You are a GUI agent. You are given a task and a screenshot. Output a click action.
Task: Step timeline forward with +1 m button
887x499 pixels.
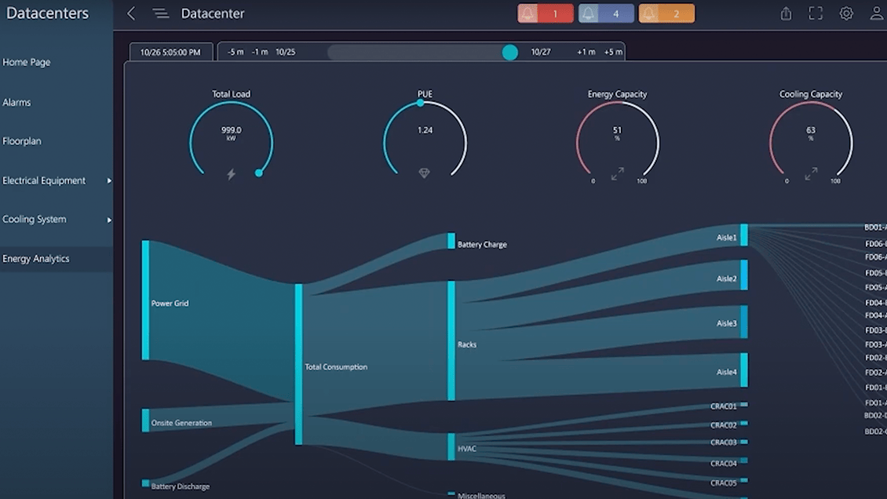(586, 52)
